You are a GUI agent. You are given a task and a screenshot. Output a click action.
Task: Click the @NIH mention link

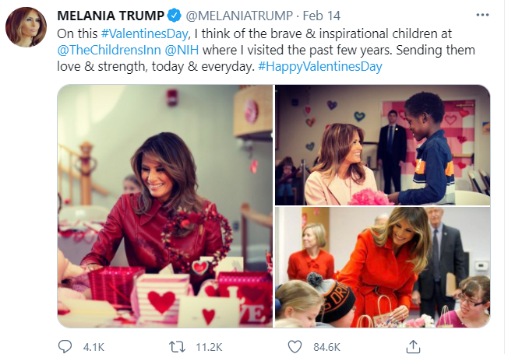pos(178,49)
